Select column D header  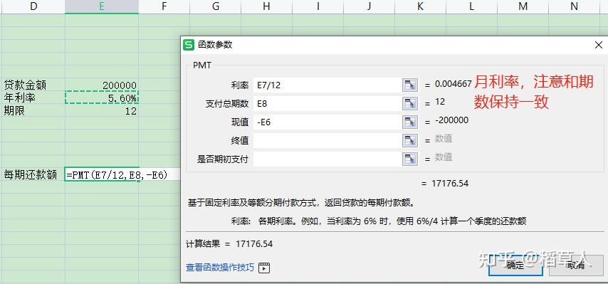33,6
